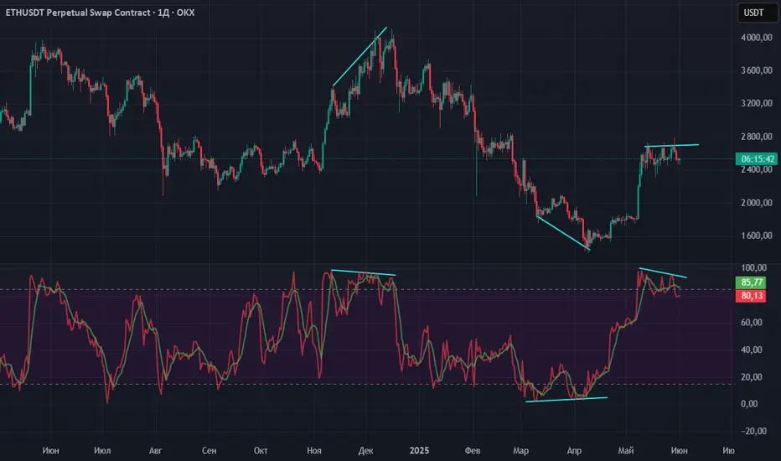Click the 4 000,00 price axis label

(756, 38)
